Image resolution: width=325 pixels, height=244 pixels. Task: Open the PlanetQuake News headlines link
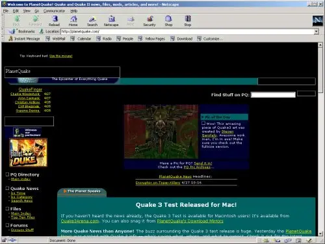pos(175,176)
